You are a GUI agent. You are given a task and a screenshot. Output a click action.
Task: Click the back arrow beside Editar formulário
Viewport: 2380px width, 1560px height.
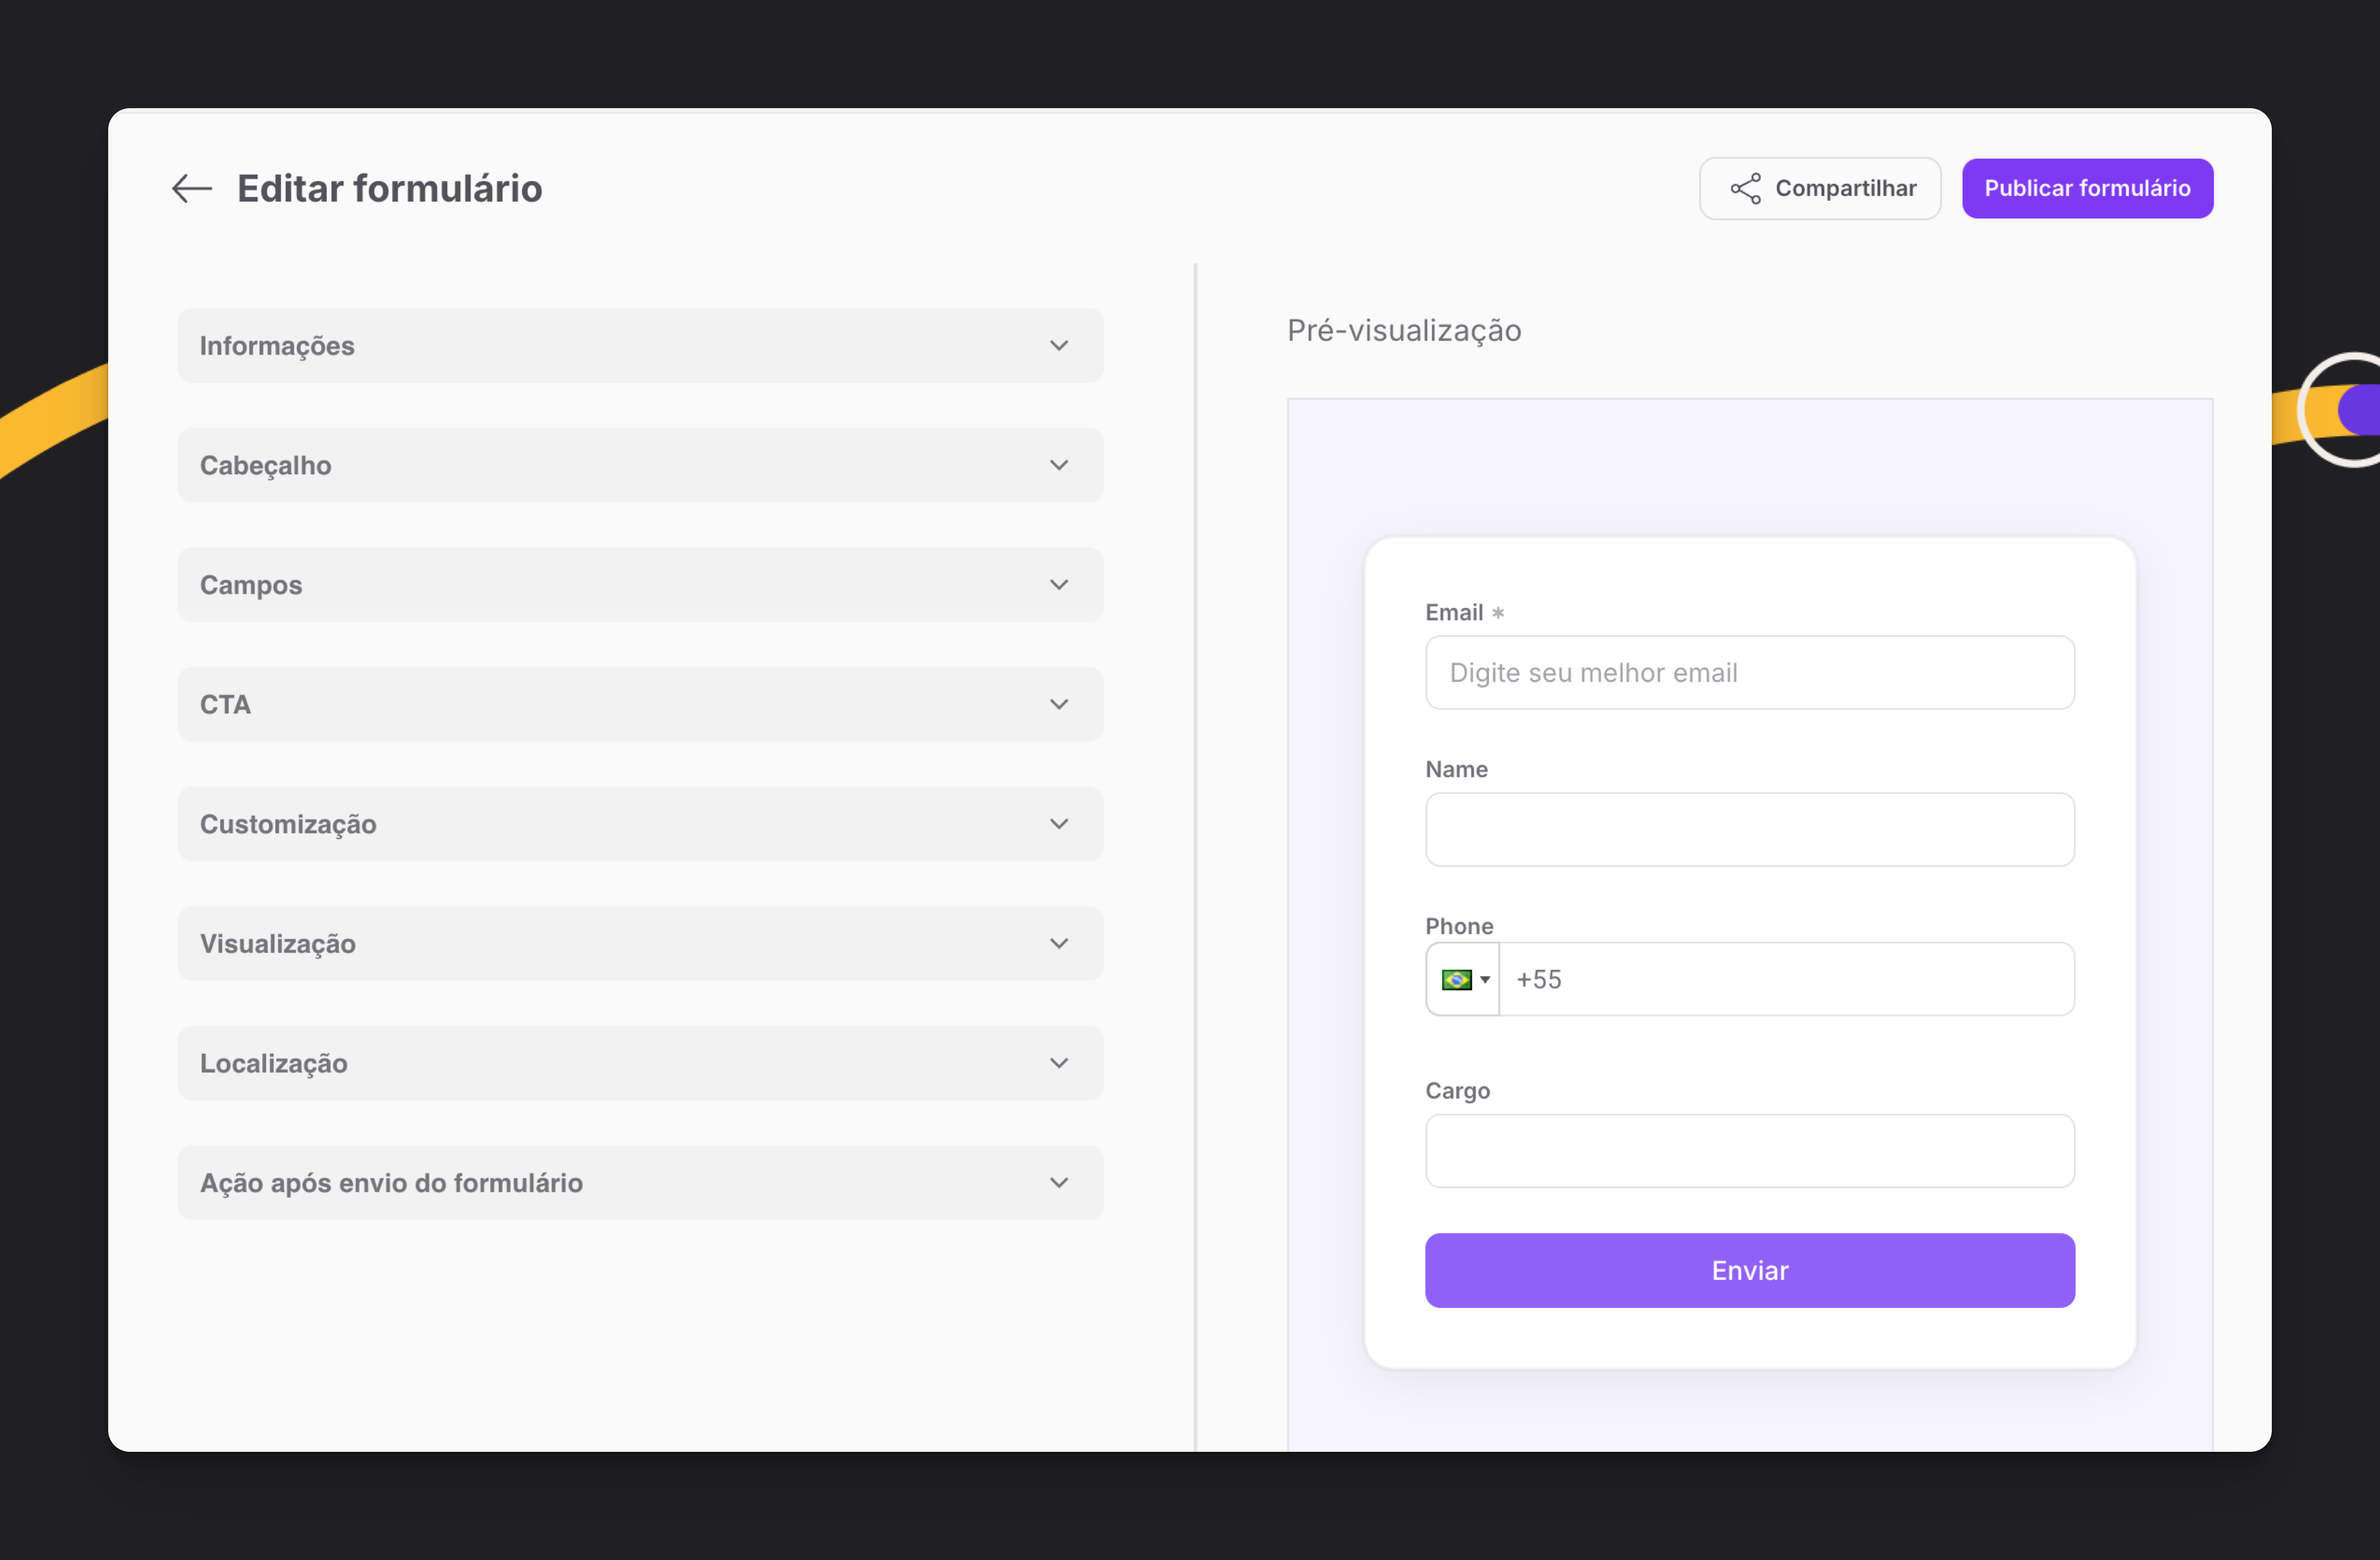[191, 188]
